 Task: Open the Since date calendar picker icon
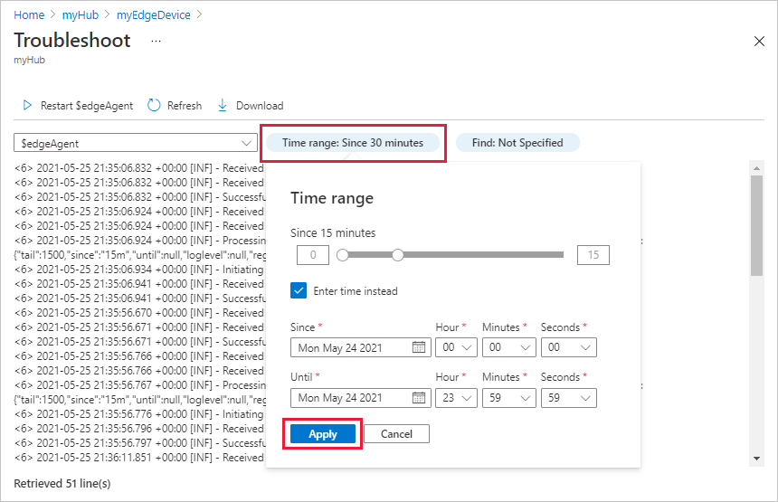(x=419, y=347)
